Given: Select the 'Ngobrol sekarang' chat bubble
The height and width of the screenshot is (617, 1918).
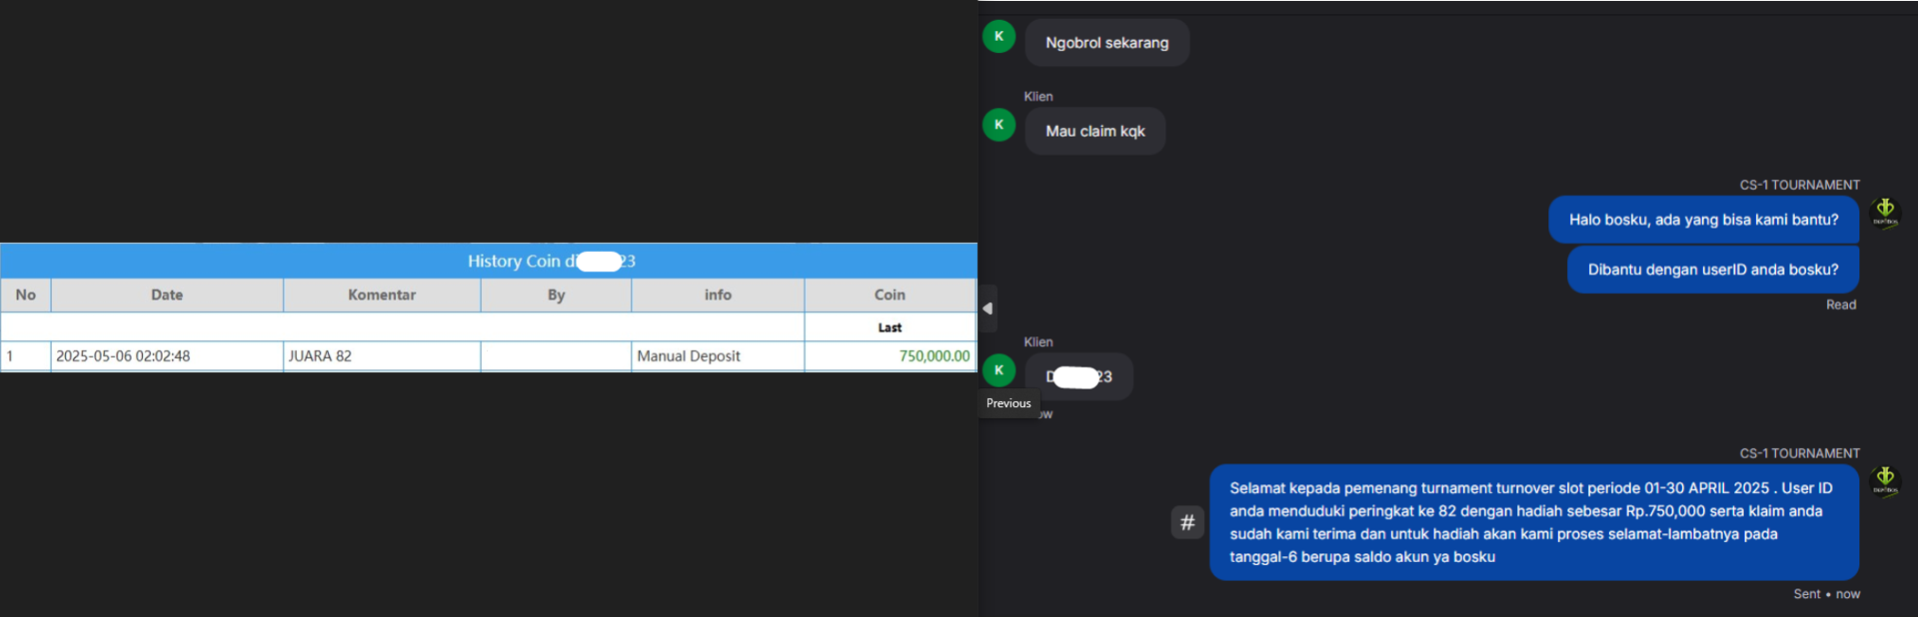Looking at the screenshot, I should pos(1106,43).
